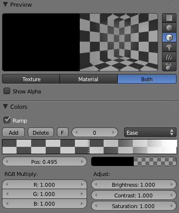
Task: Enable the Show Alpha checkbox
Action: [7, 91]
